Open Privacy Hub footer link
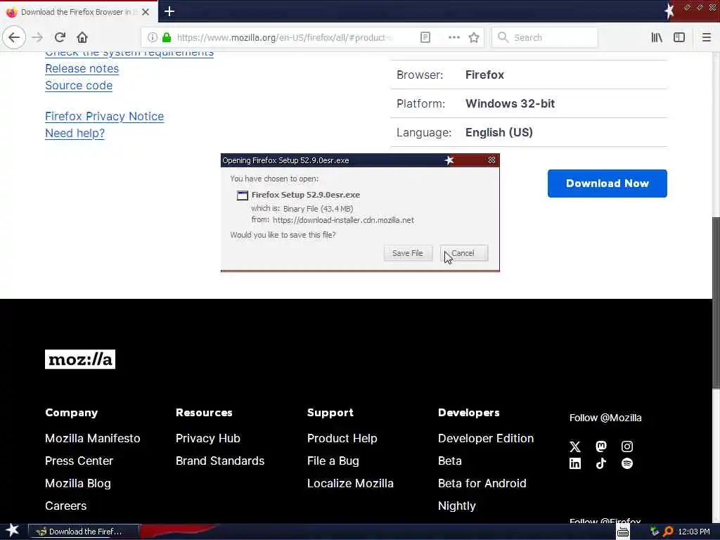 tap(208, 438)
